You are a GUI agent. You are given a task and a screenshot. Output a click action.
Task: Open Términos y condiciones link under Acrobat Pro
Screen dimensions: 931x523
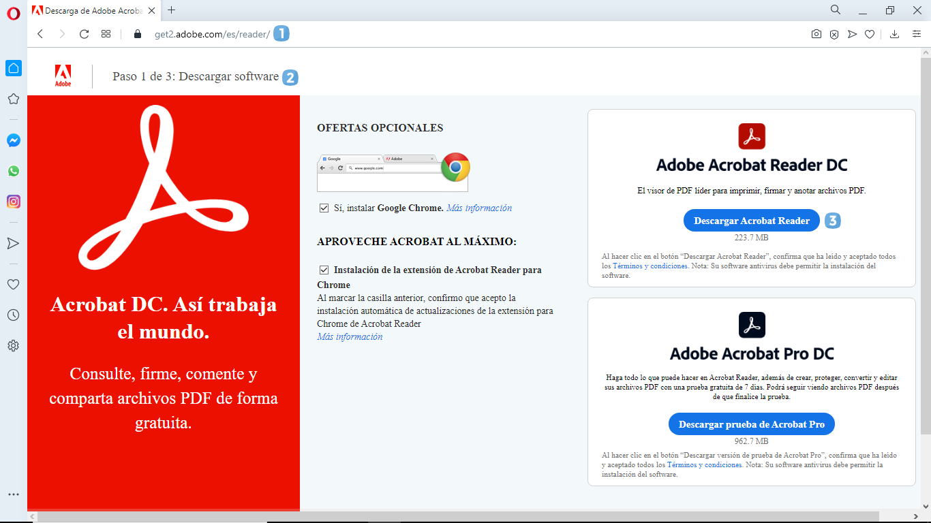click(705, 464)
